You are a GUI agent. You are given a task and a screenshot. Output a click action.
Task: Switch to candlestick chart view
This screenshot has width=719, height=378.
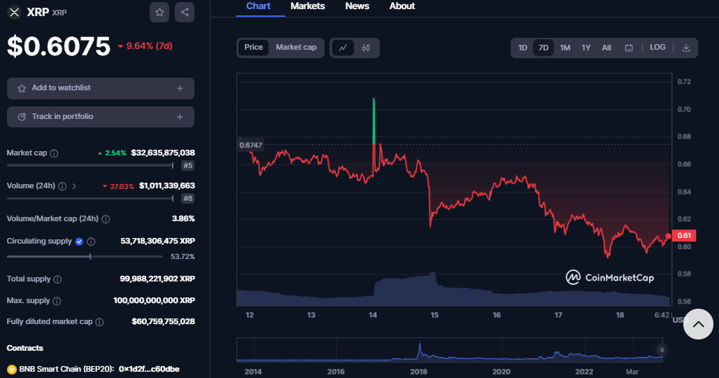pos(366,48)
